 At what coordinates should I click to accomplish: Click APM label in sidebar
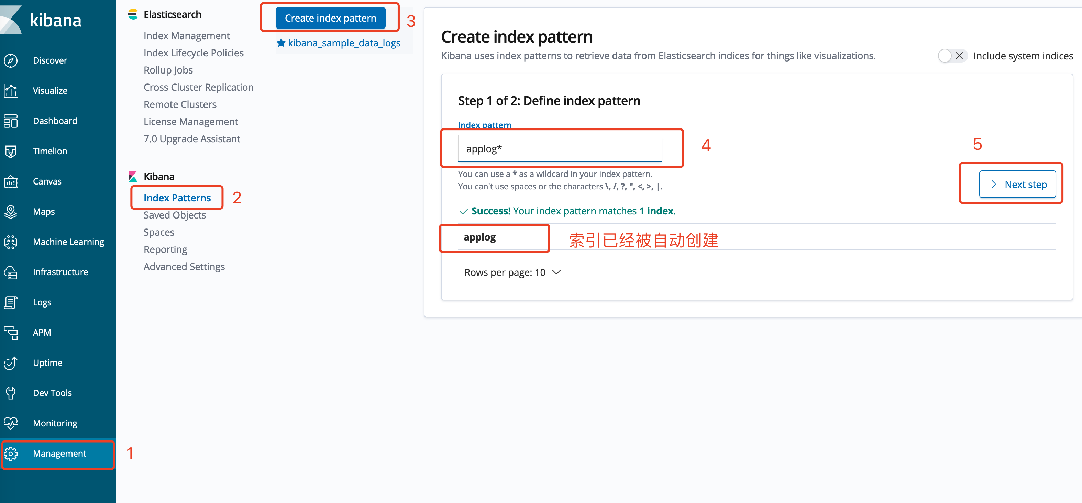click(42, 333)
